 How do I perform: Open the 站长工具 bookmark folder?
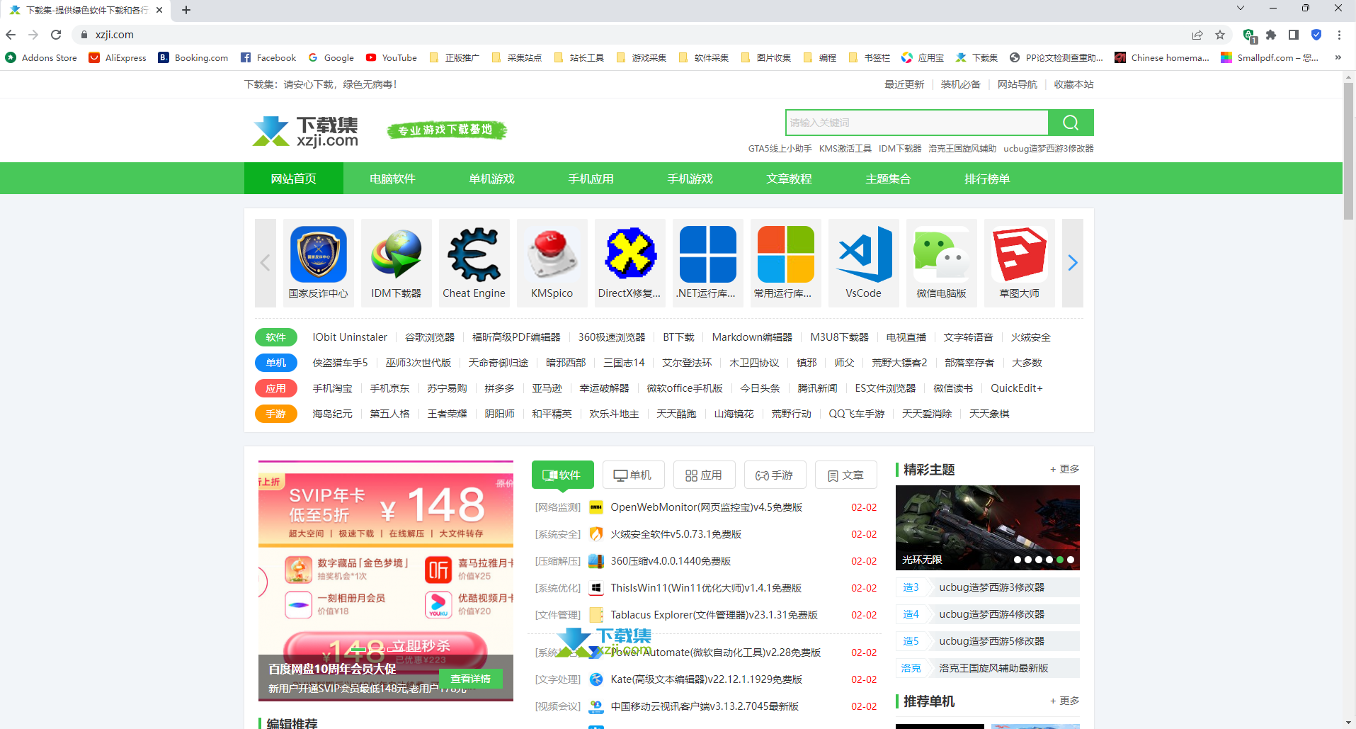coord(579,57)
